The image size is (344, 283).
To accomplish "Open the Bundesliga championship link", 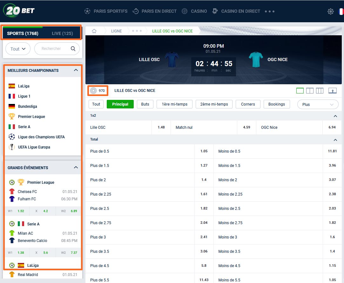I will click(27, 106).
